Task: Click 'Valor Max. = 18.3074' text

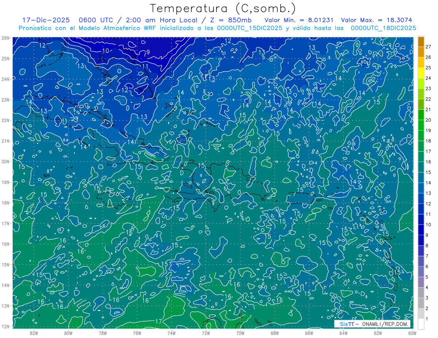Action: (377, 20)
